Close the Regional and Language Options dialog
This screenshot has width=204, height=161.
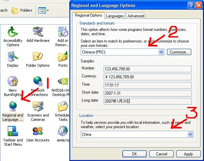[x=199, y=5]
